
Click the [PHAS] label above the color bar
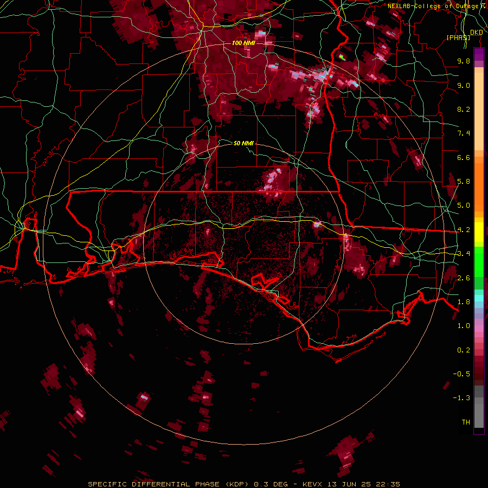(458, 37)
